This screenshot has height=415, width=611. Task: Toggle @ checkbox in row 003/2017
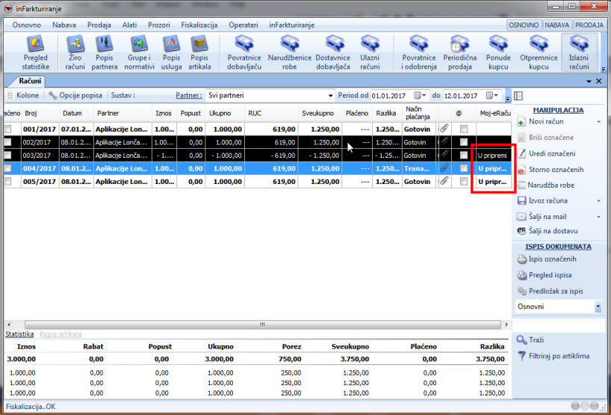click(x=464, y=156)
